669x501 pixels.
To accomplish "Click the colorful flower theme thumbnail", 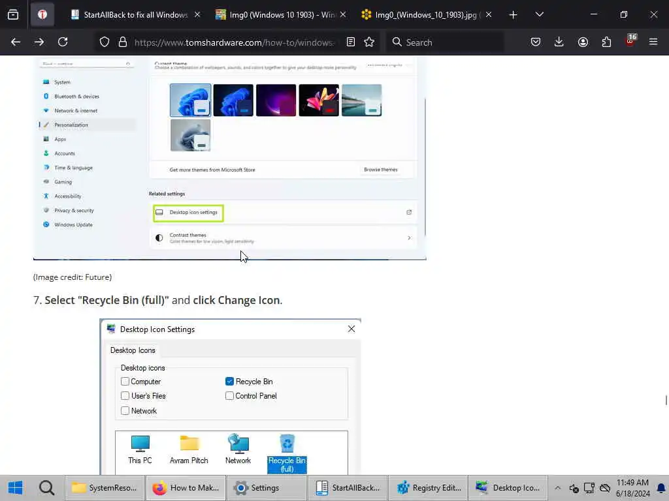I will [319, 100].
